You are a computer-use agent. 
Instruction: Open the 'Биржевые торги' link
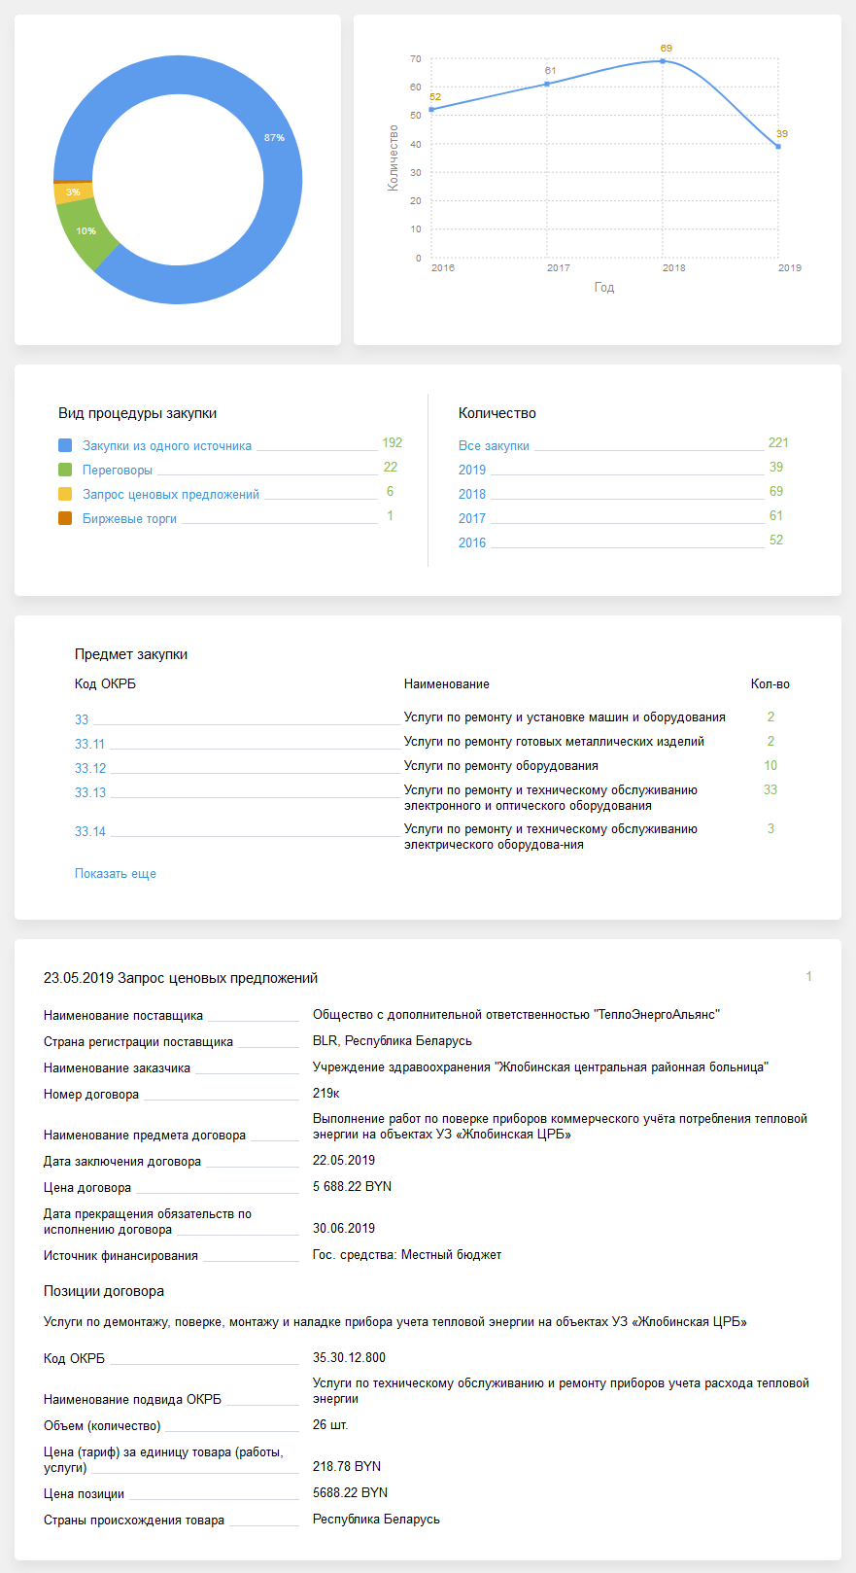(129, 519)
